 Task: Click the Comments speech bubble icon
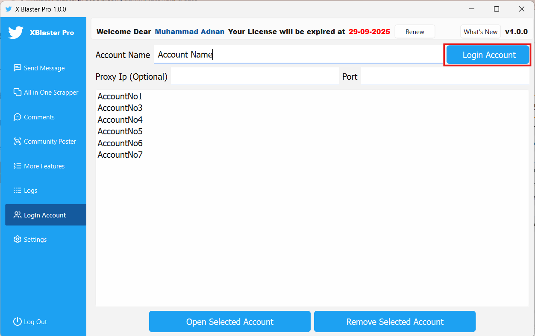17,117
